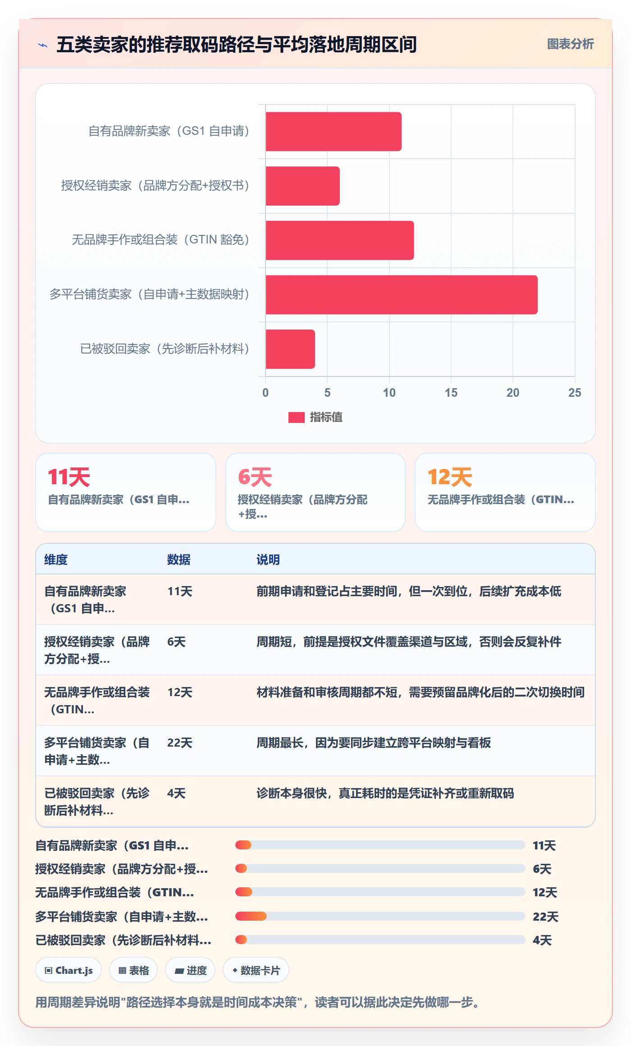Click the note starting "周期短，前提是授权文件"

[409, 642]
